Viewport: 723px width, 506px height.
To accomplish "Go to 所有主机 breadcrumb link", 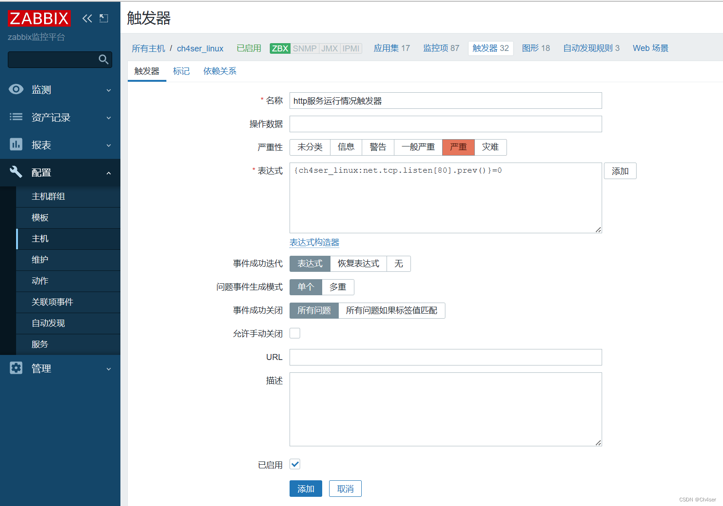I will tap(148, 48).
